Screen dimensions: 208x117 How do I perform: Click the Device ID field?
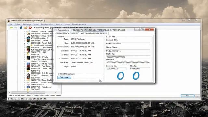[x=128, y=62]
